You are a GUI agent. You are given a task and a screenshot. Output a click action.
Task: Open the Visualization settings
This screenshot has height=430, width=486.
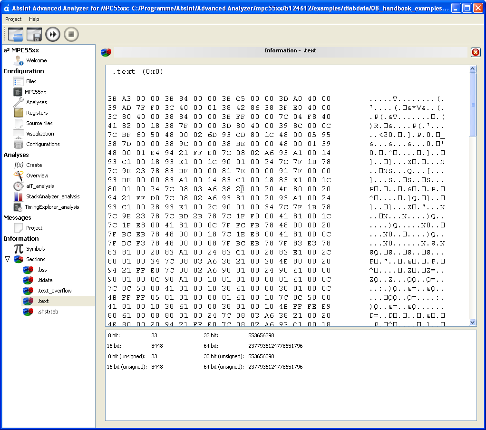pos(40,134)
